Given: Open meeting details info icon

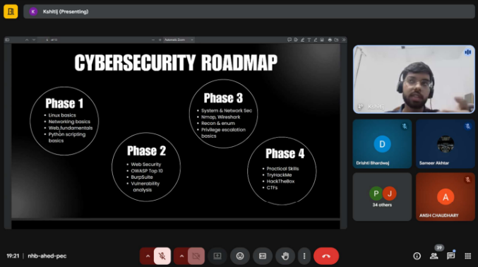Looking at the screenshot, I should (417, 256).
